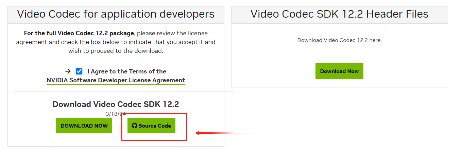This screenshot has height=154, width=462.
Task: Click the Download Video Codec 12.2 here text
Action: [x=339, y=40]
